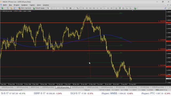
Task: Click the Default profile in status bar
Action: click(x=87, y=90)
